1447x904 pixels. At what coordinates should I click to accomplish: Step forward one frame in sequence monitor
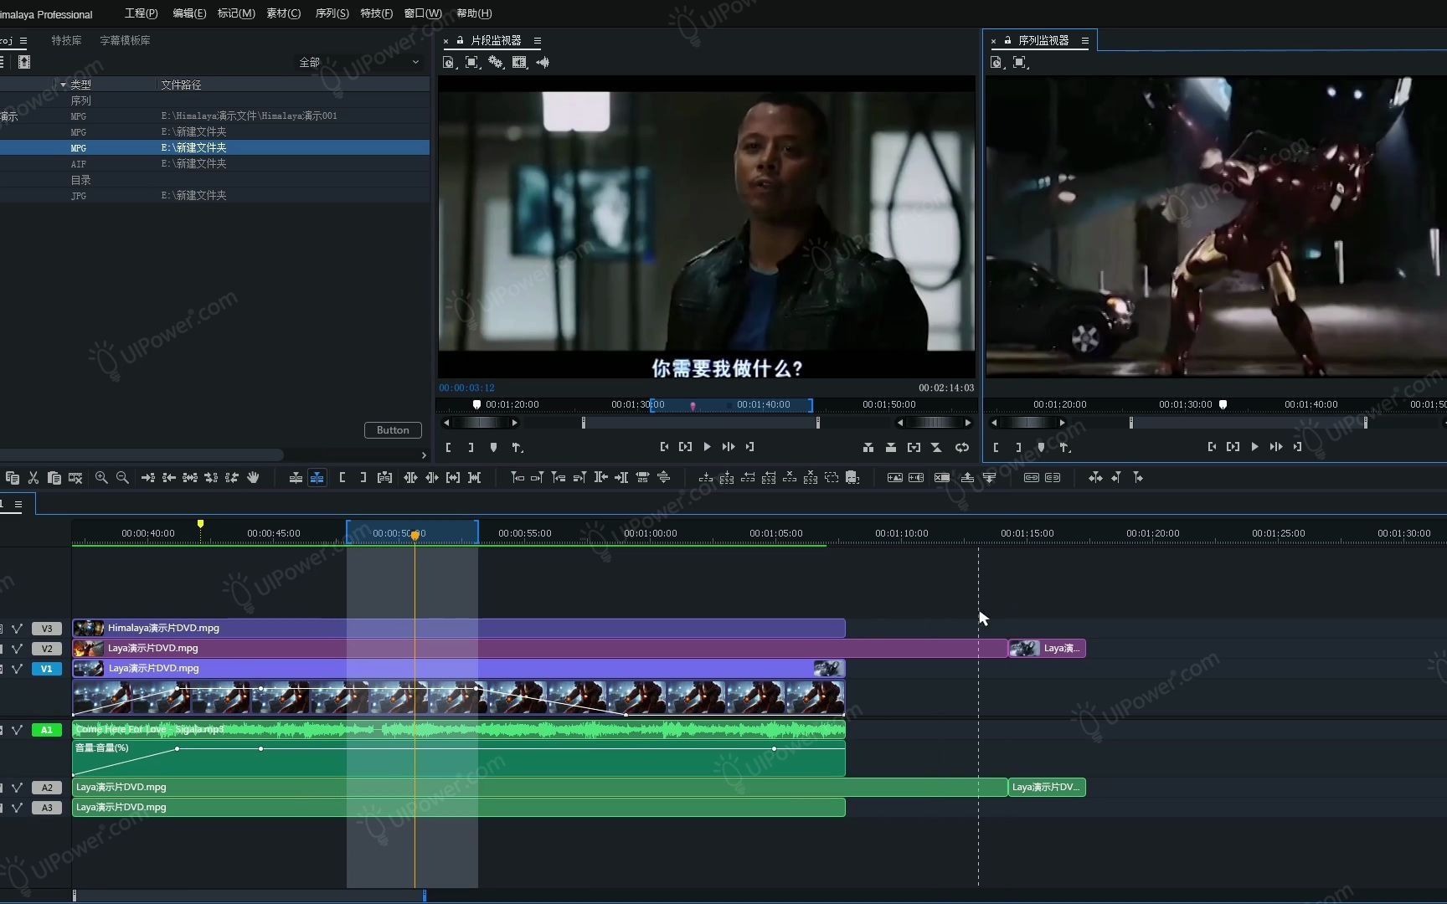pos(1275,447)
